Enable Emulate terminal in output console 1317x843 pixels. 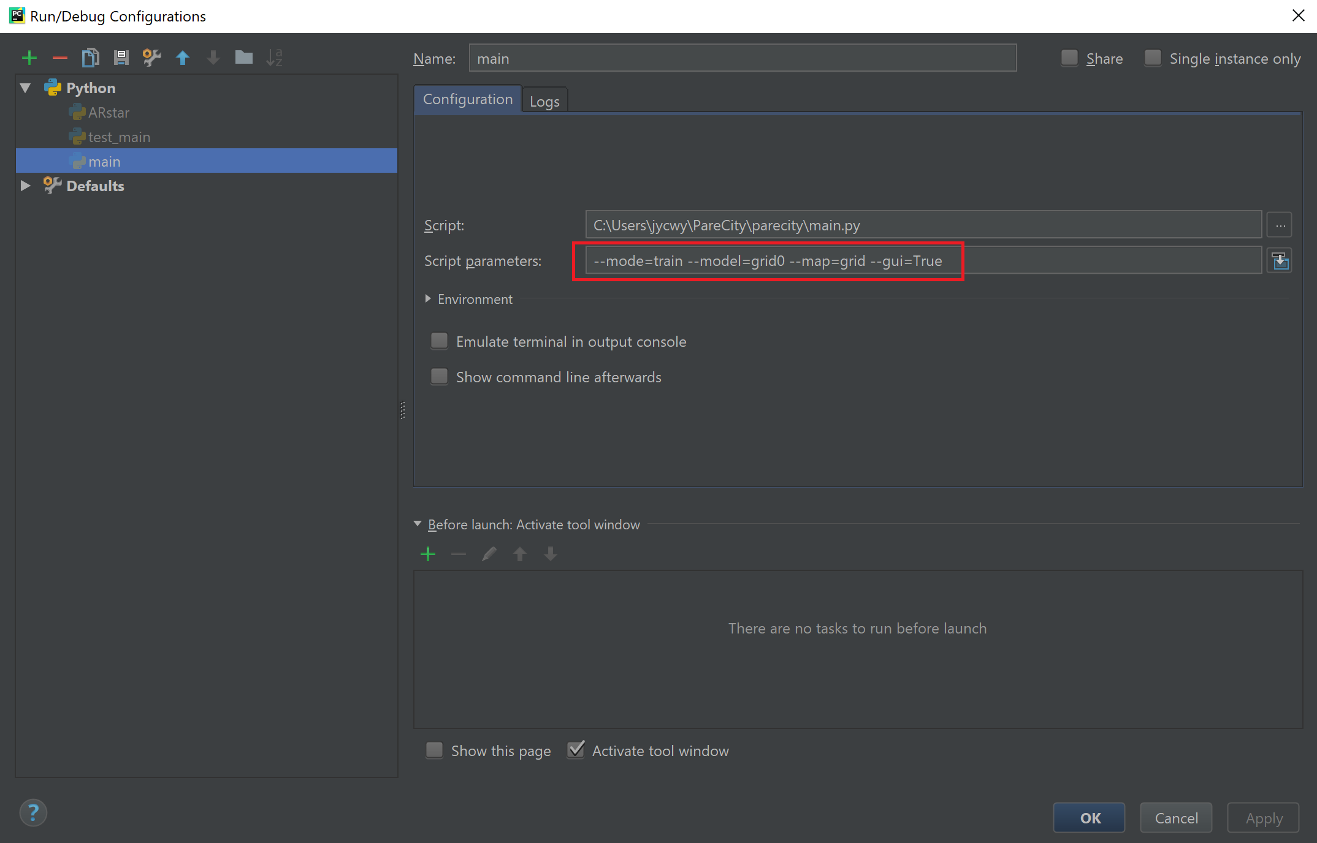tap(439, 341)
